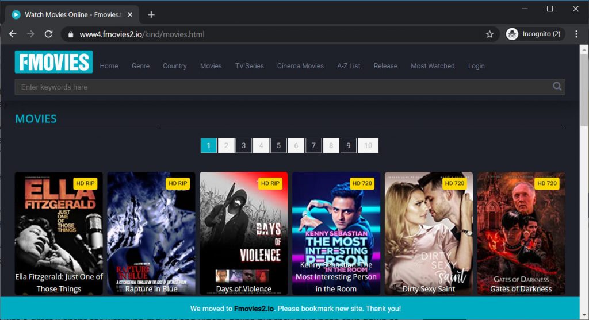Click the search magnifier icon

pos(557,87)
